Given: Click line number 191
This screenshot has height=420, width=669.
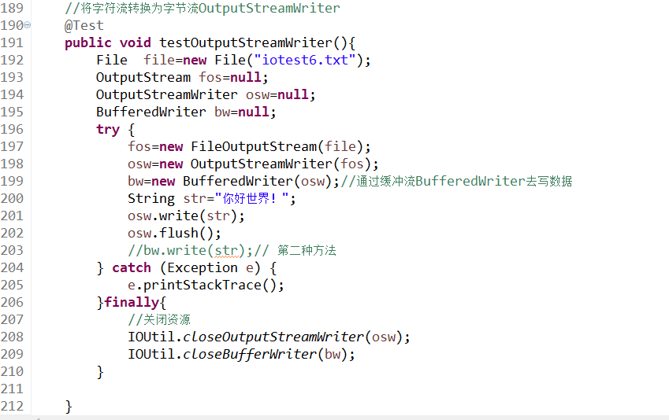Looking at the screenshot, I should pos(12,42).
